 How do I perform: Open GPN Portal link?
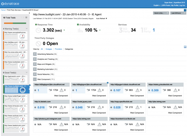pos(166,5)
